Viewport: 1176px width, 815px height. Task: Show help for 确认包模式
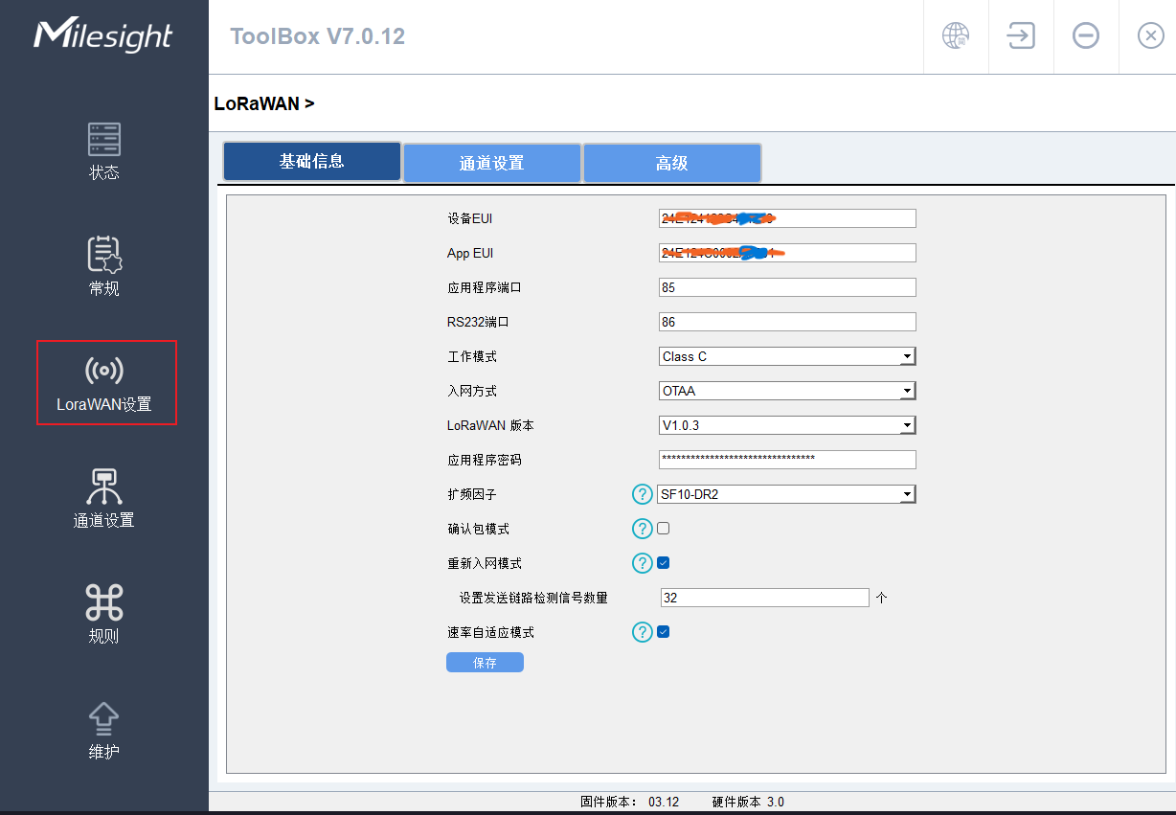(x=642, y=529)
